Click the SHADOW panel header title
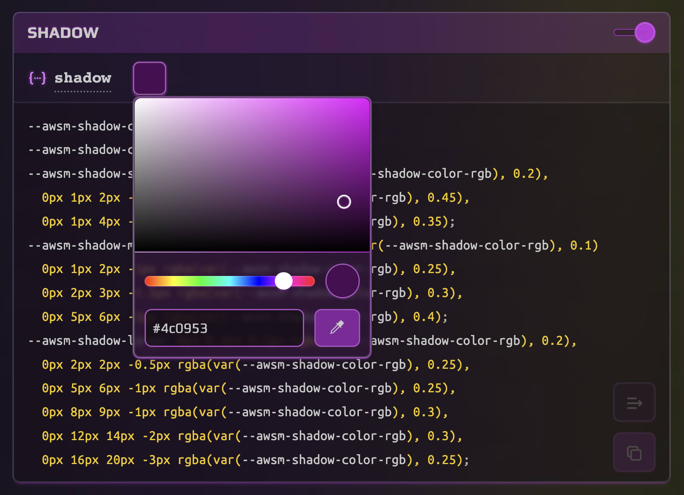The width and height of the screenshot is (684, 495). 63,33
